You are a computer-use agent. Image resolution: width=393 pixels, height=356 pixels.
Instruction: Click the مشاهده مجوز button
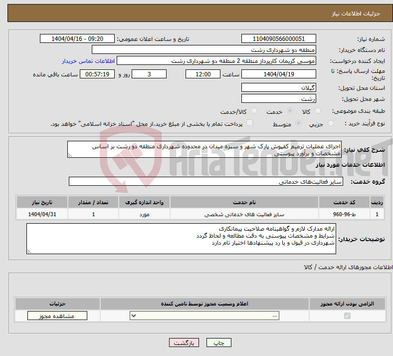click(x=57, y=316)
